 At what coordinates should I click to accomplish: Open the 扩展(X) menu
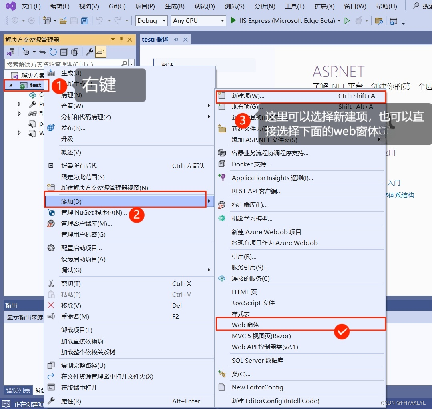[x=324, y=6]
